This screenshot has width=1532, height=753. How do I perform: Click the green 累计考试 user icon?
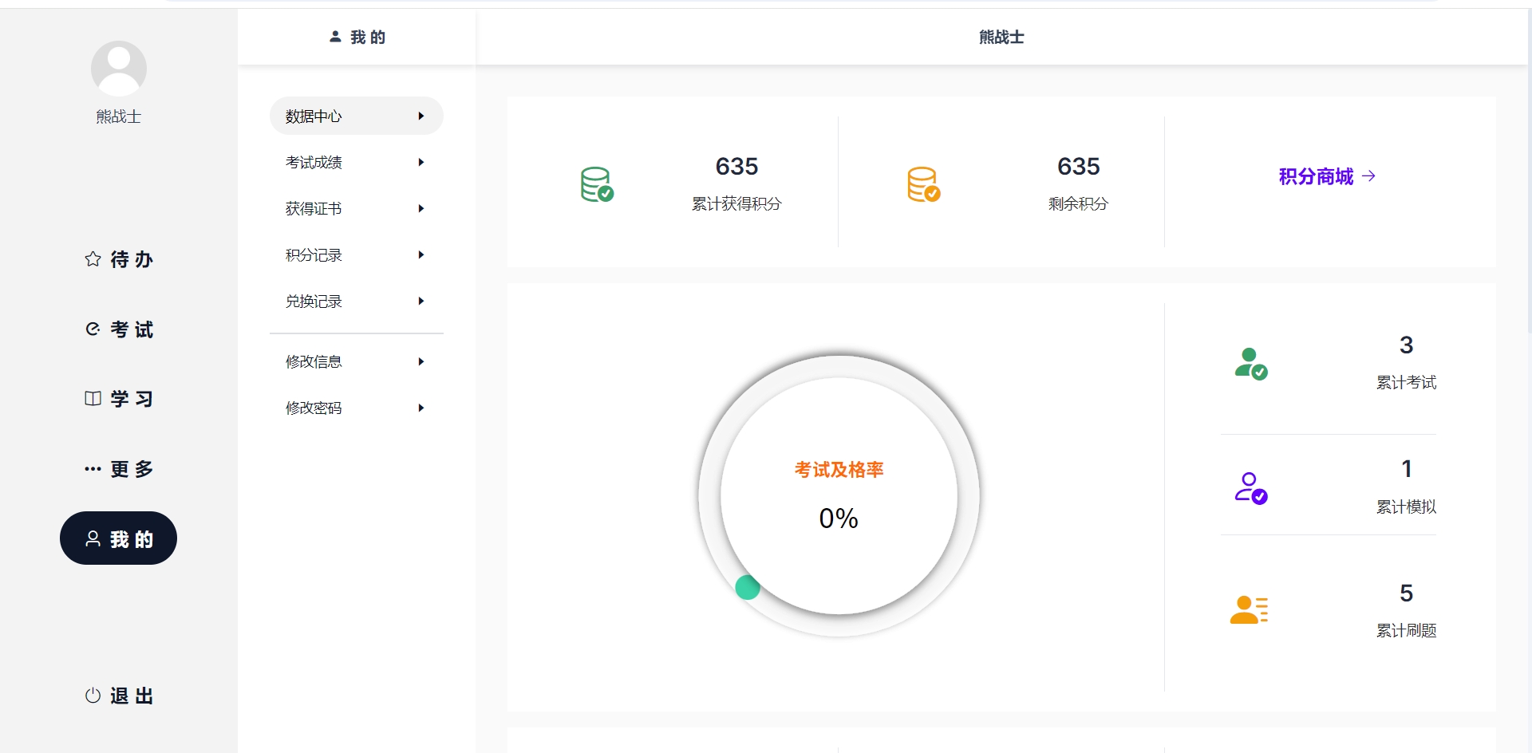[x=1250, y=364]
